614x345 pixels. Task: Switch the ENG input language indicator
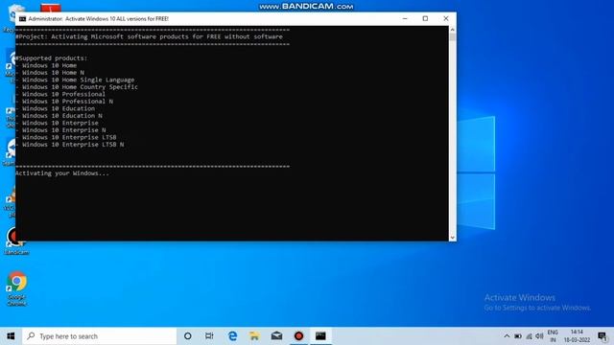pyautogui.click(x=553, y=336)
